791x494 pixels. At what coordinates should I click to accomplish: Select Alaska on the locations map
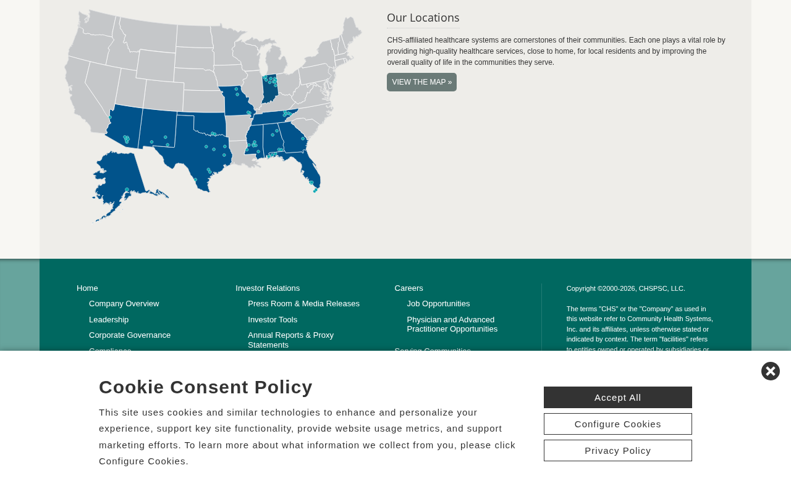click(x=121, y=182)
